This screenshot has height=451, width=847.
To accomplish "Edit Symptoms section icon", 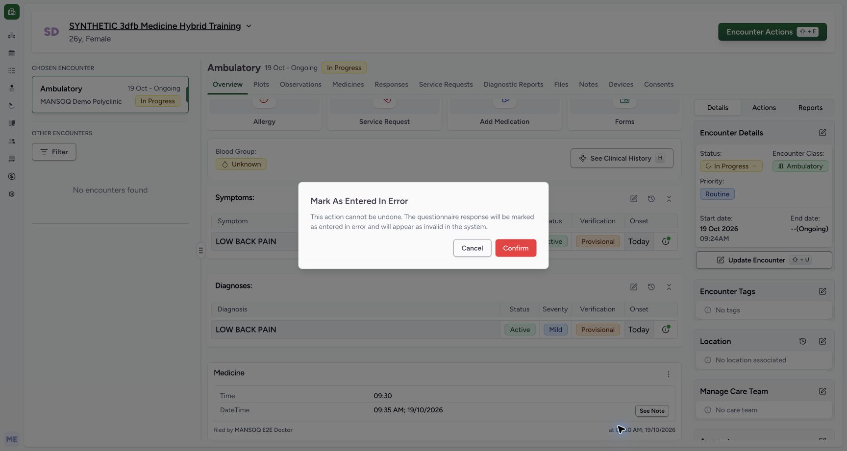I will pyautogui.click(x=634, y=199).
